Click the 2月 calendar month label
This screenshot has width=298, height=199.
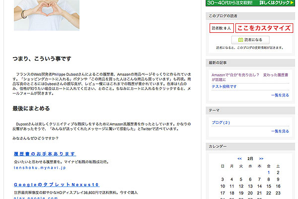click(250, 159)
